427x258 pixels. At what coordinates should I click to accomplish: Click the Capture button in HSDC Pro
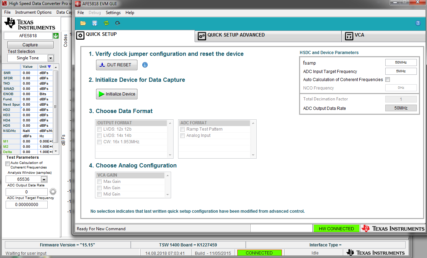[x=30, y=45]
